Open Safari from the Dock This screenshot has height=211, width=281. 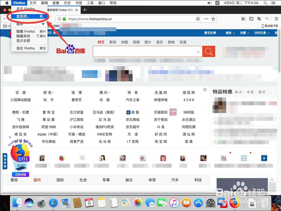coord(53,203)
